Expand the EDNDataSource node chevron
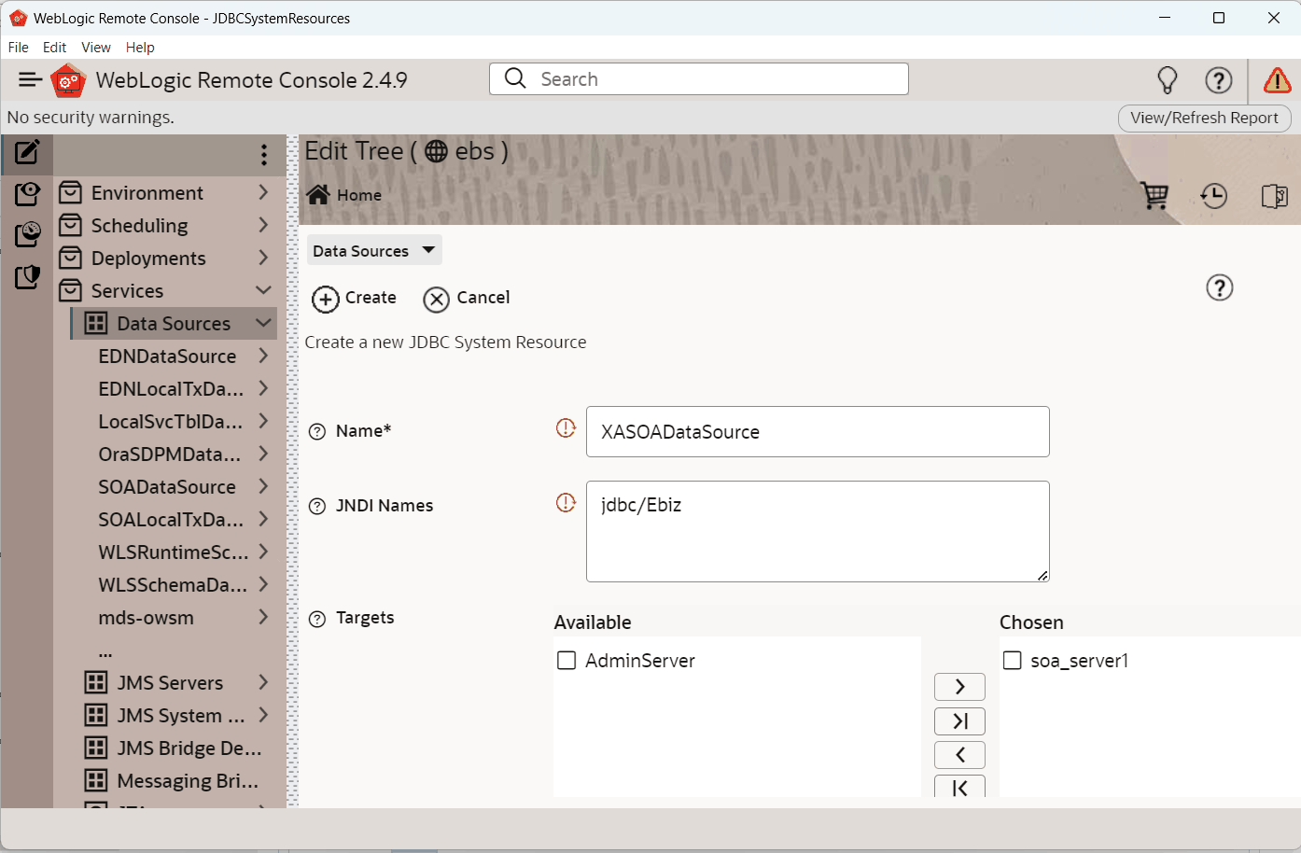The width and height of the screenshot is (1301, 853). tap(263, 356)
